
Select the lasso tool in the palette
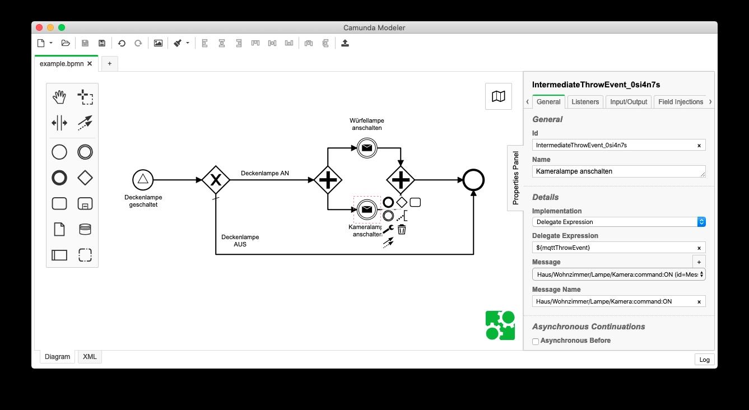click(85, 97)
